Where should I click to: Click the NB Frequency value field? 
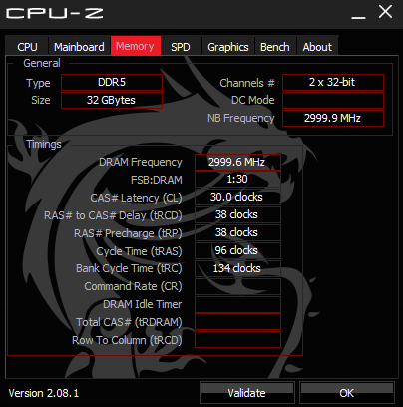[x=333, y=118]
